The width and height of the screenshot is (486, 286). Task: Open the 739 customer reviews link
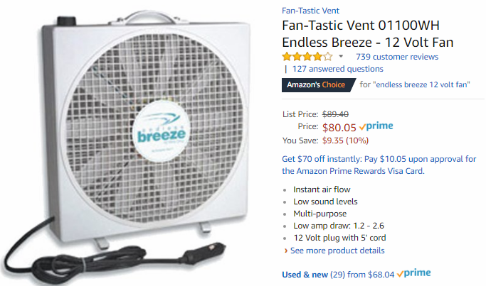[397, 57]
